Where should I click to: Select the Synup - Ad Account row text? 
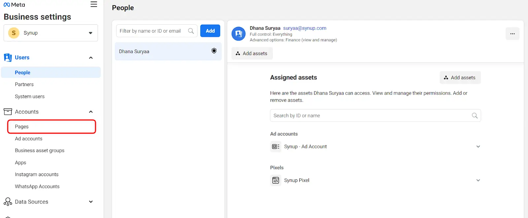(305, 147)
